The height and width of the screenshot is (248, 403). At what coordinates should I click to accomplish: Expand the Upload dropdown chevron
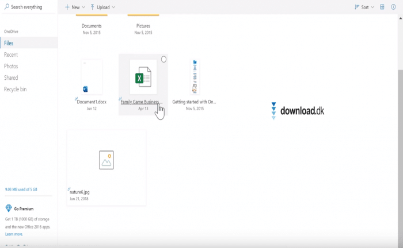pyautogui.click(x=113, y=7)
